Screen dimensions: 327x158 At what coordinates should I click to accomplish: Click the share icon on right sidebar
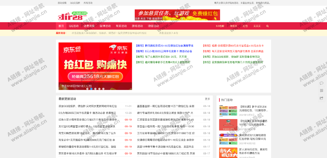pos(321,98)
